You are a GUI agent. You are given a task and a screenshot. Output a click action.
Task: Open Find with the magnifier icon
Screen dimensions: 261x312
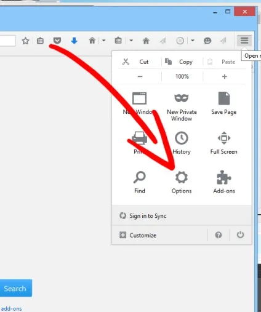point(140,177)
